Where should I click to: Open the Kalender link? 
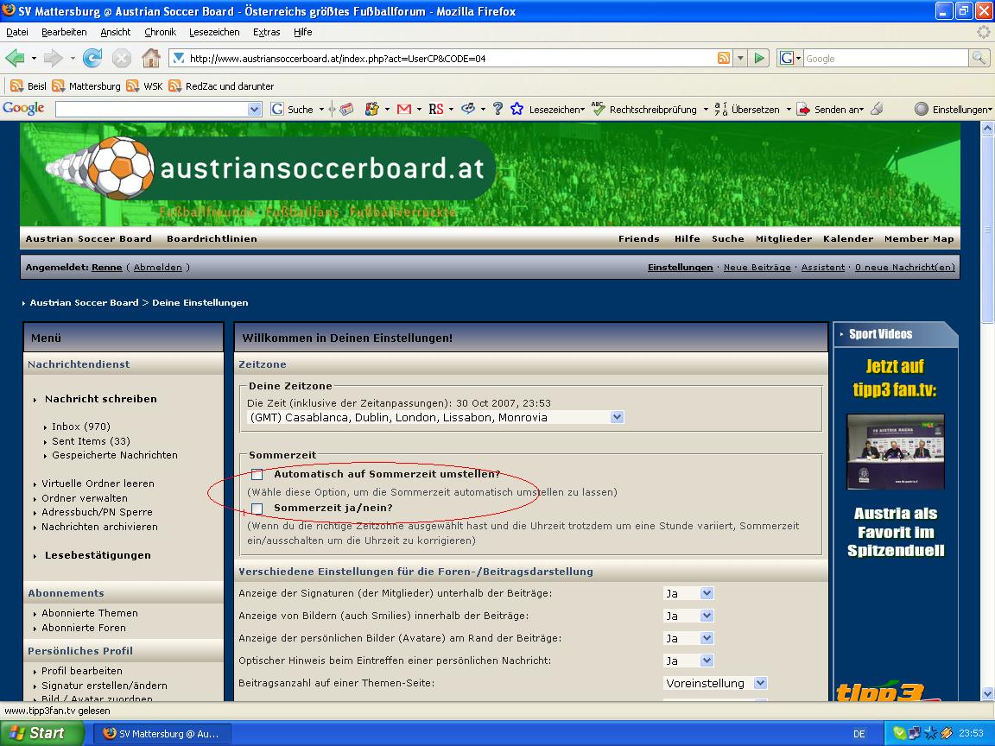848,238
